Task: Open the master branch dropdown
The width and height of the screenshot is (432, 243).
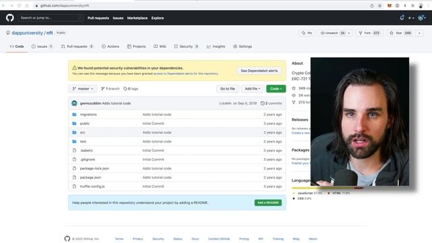Action: click(x=82, y=88)
